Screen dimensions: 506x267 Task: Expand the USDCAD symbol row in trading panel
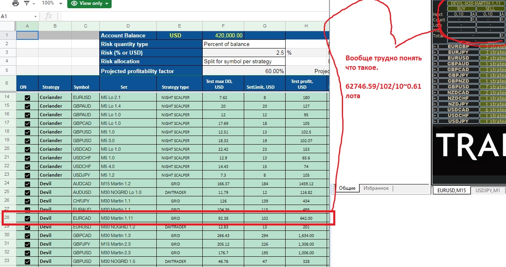click(435, 110)
